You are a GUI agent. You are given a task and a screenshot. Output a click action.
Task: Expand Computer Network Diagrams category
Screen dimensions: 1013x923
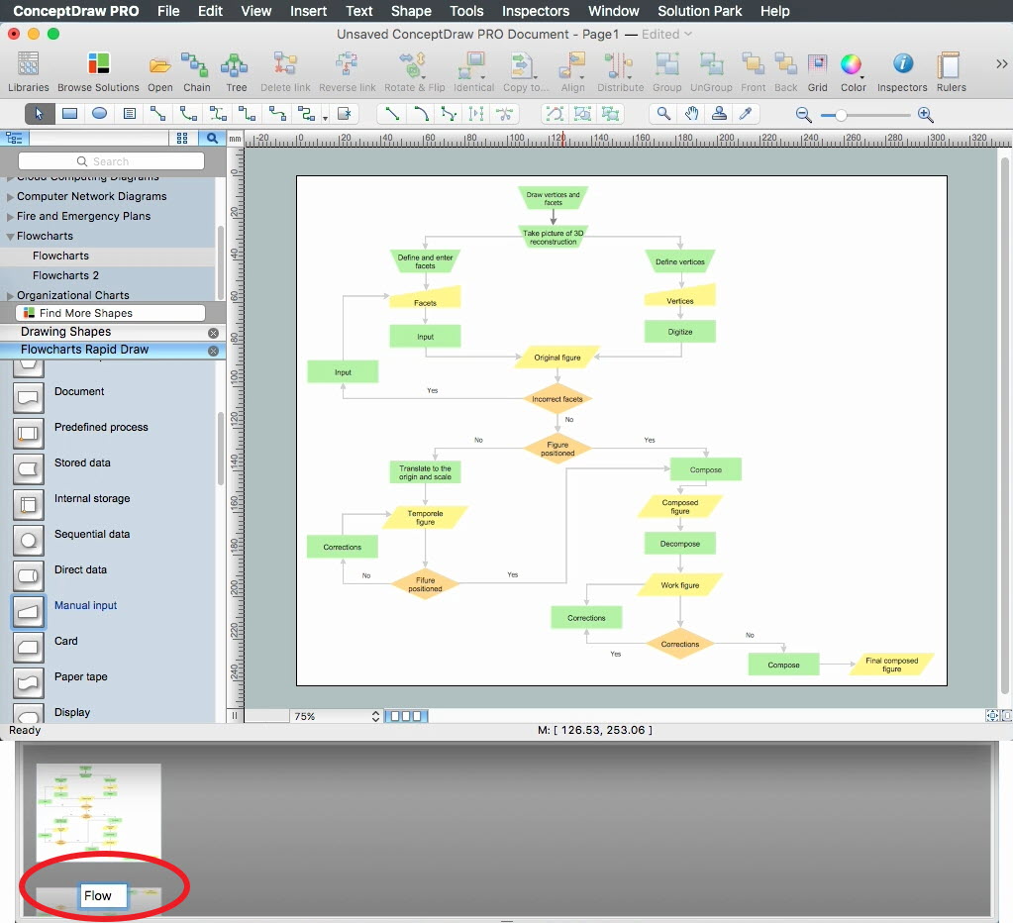[11, 197]
